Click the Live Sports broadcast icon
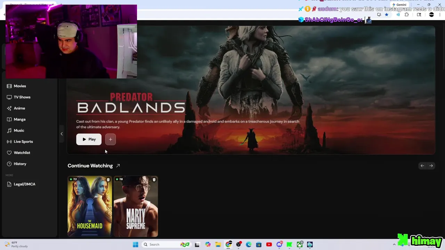 pyautogui.click(x=9, y=142)
